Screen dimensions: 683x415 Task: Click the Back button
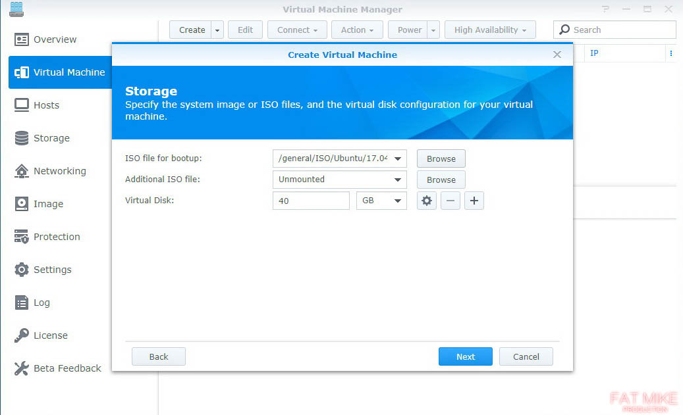pos(159,356)
